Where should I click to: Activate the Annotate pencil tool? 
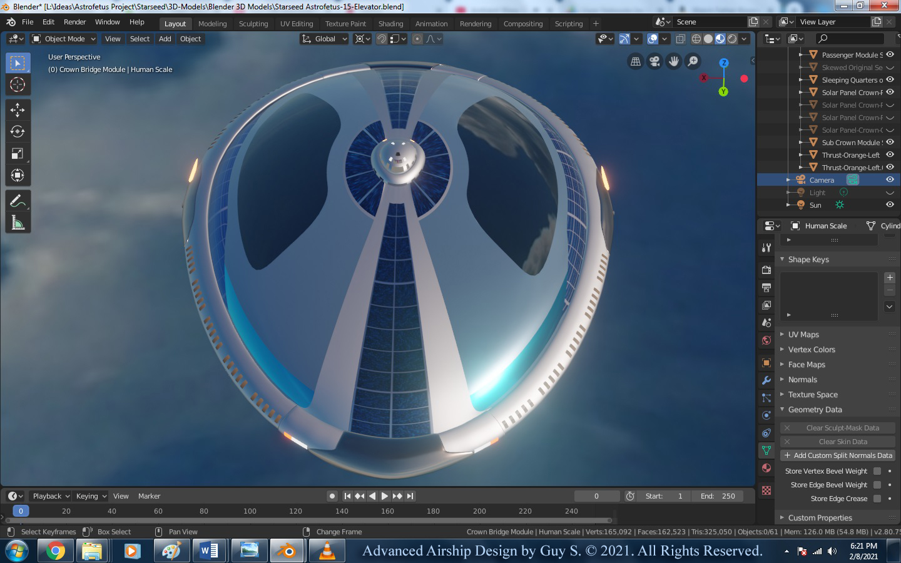(18, 201)
